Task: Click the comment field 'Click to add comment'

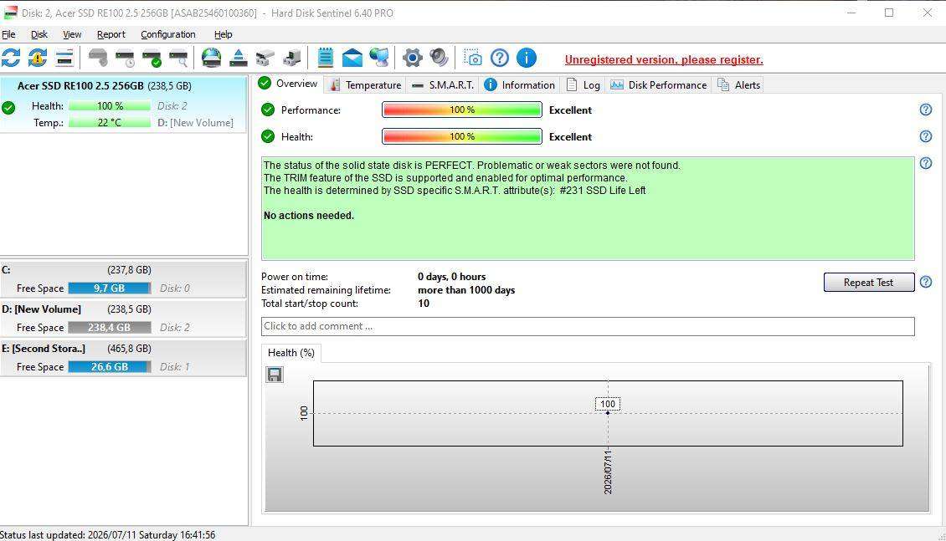Action: coord(588,326)
